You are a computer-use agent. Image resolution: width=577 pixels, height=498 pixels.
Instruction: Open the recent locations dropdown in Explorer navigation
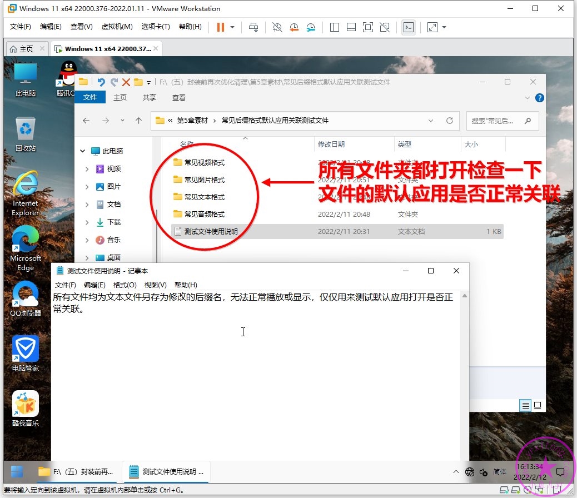click(x=122, y=121)
